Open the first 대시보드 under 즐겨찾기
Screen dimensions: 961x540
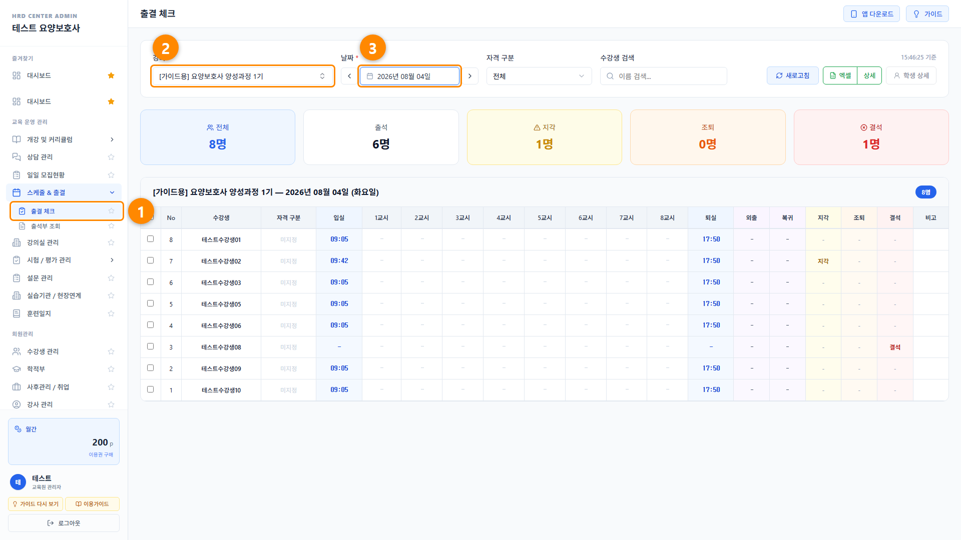click(64, 75)
